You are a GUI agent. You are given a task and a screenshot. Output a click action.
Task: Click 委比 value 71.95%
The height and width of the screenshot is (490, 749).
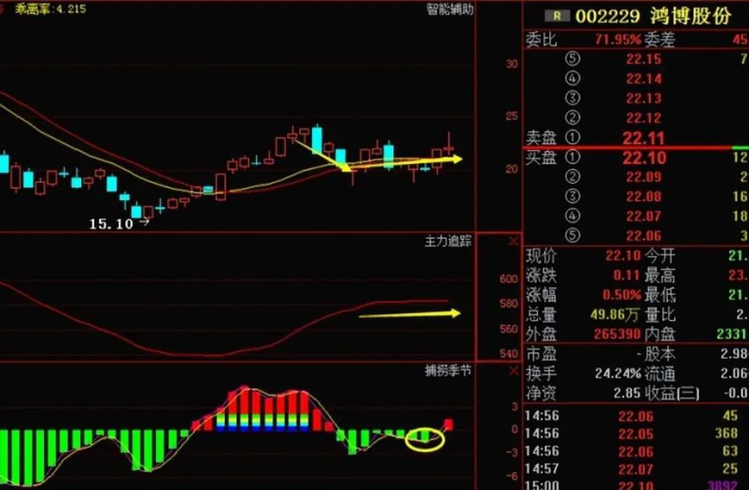(618, 40)
